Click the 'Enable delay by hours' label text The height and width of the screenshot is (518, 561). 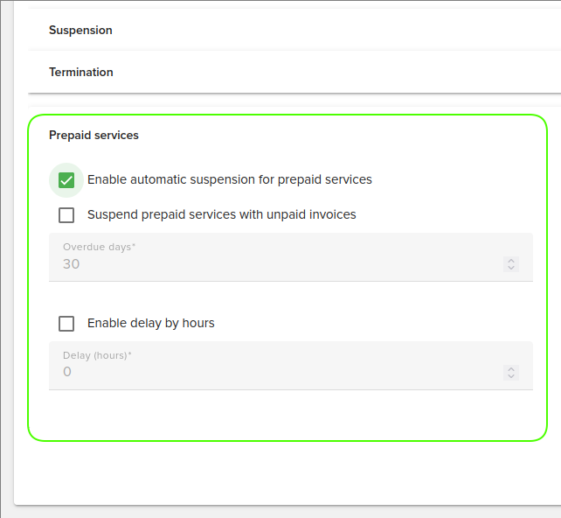[x=151, y=324]
